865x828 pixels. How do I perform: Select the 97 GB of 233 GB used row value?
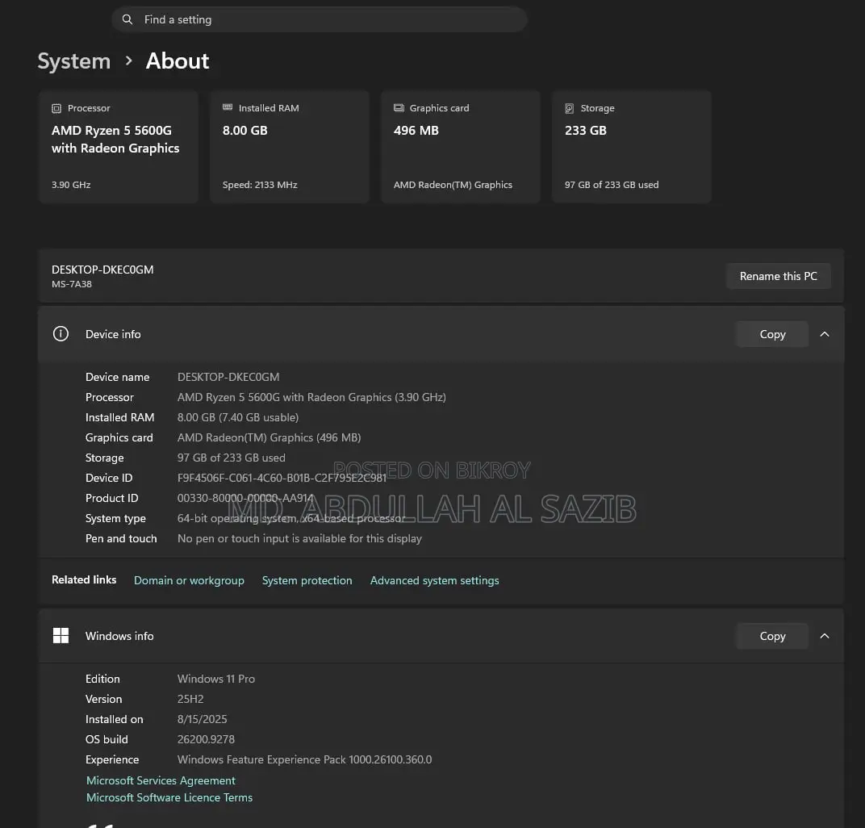coord(231,458)
